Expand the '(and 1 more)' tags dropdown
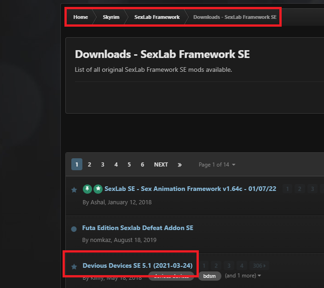Image resolution: width=324 pixels, height=288 pixels. [243, 276]
